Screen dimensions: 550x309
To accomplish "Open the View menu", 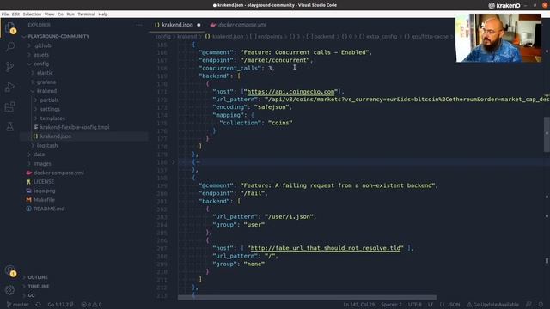I will click(x=50, y=15).
